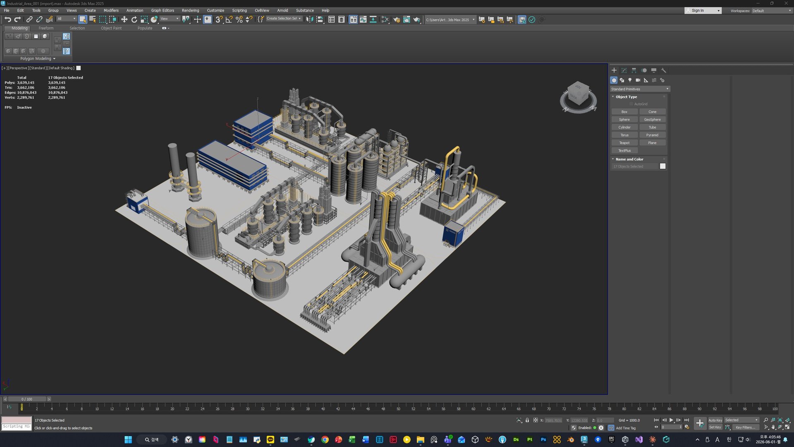Toggle the Angle Snap icon

[x=229, y=19]
